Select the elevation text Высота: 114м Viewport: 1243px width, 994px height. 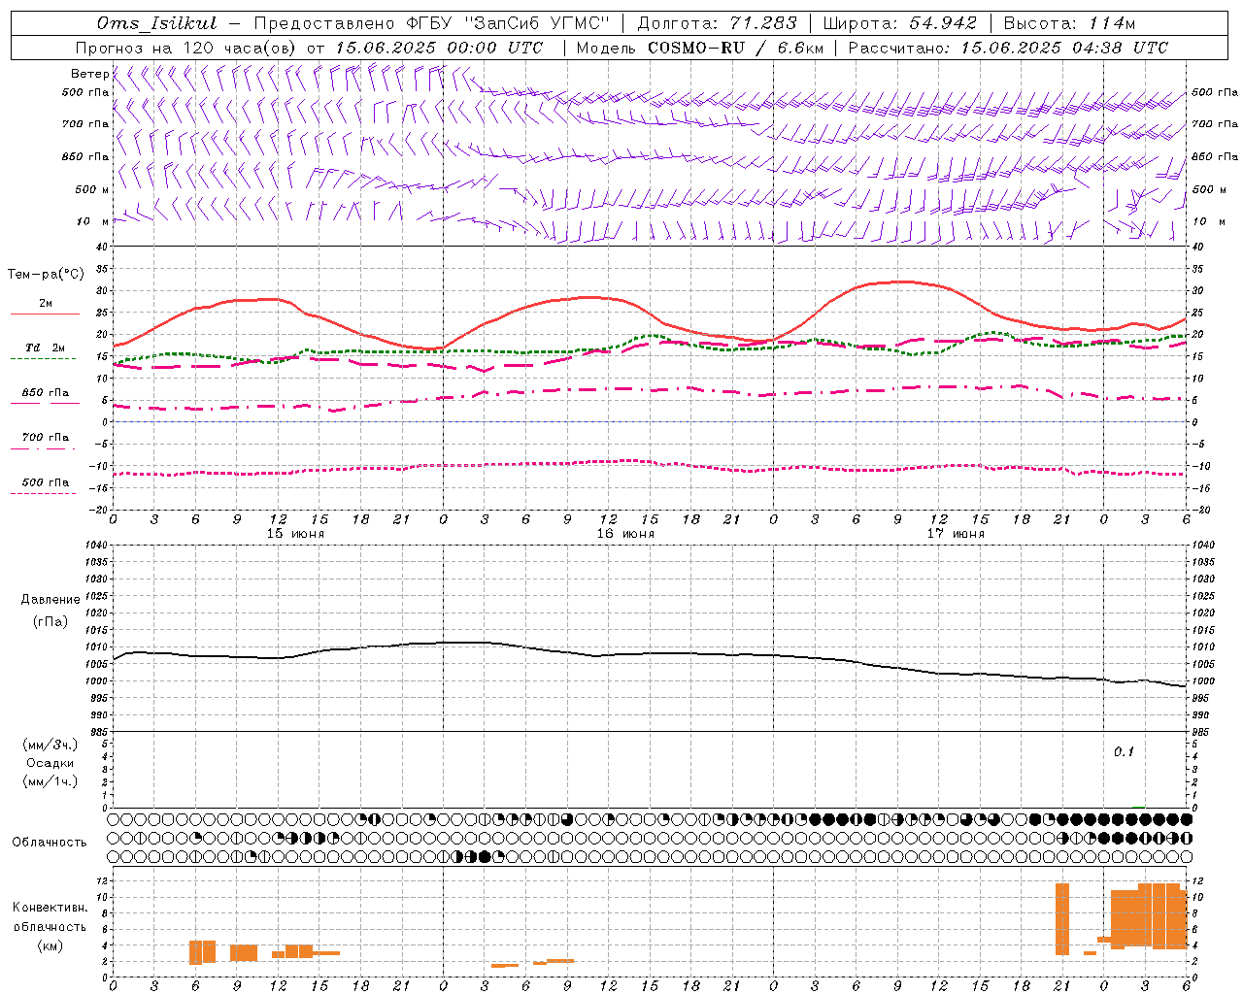(x=1069, y=23)
